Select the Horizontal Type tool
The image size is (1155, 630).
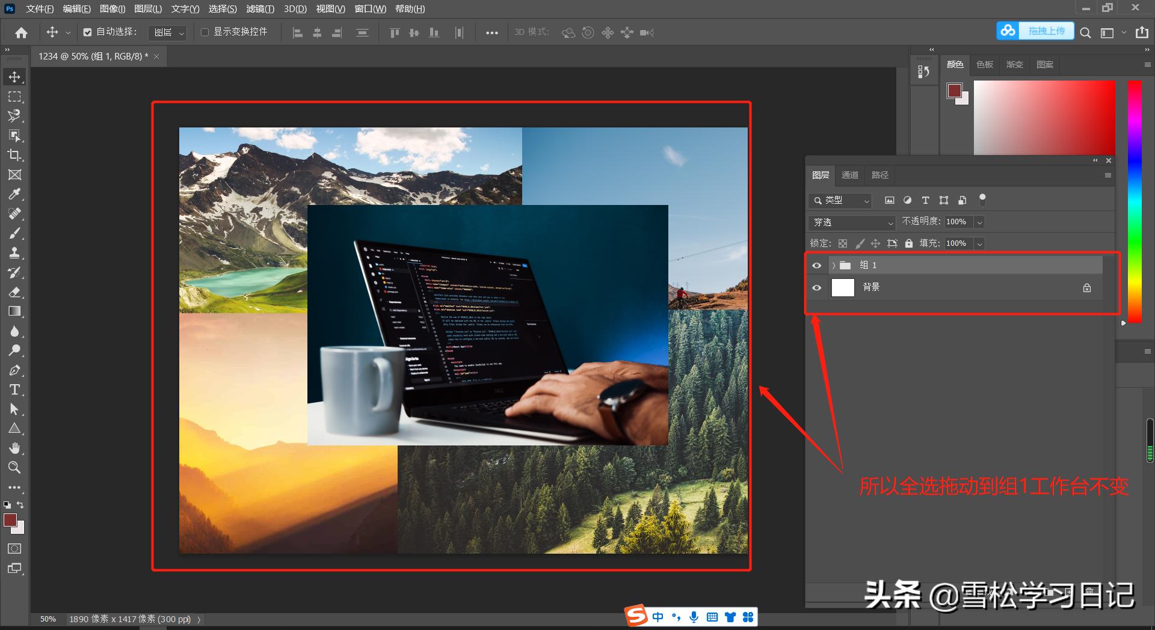tap(14, 390)
